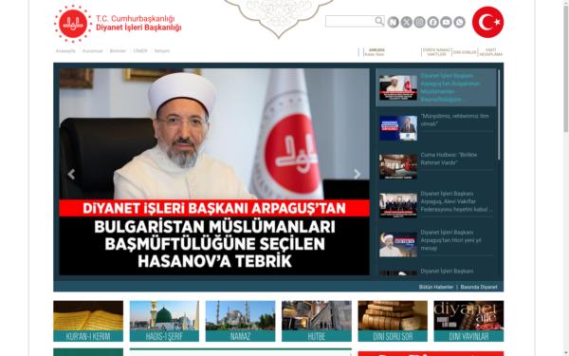Open the Hutbe tile
Image resolution: width=569 pixels, height=356 pixels.
pos(317,321)
